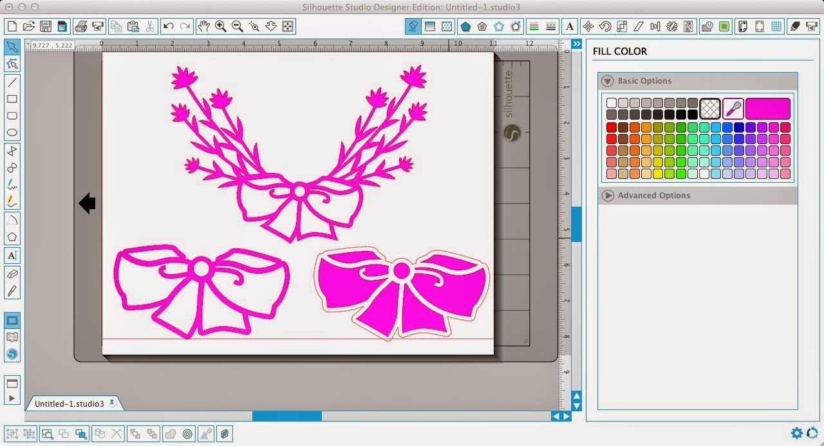
Task: Choose the Edit Points tool
Action: pyautogui.click(x=12, y=64)
